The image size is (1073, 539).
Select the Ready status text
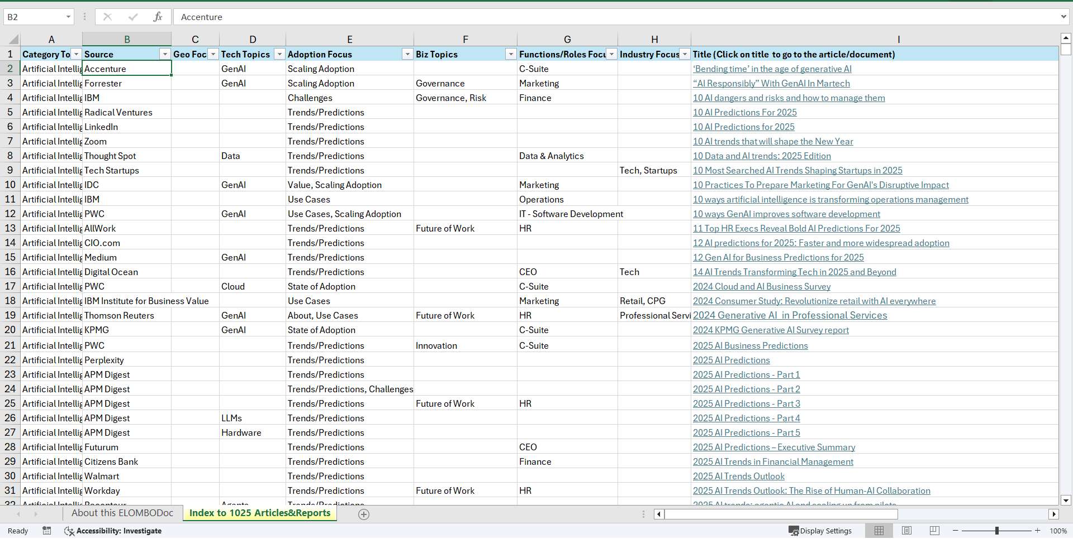[18, 531]
